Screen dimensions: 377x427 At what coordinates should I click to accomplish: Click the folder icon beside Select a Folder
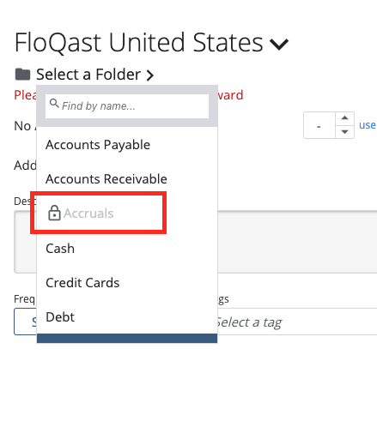22,75
